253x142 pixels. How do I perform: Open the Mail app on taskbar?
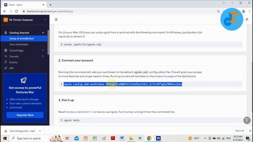tap(77, 138)
